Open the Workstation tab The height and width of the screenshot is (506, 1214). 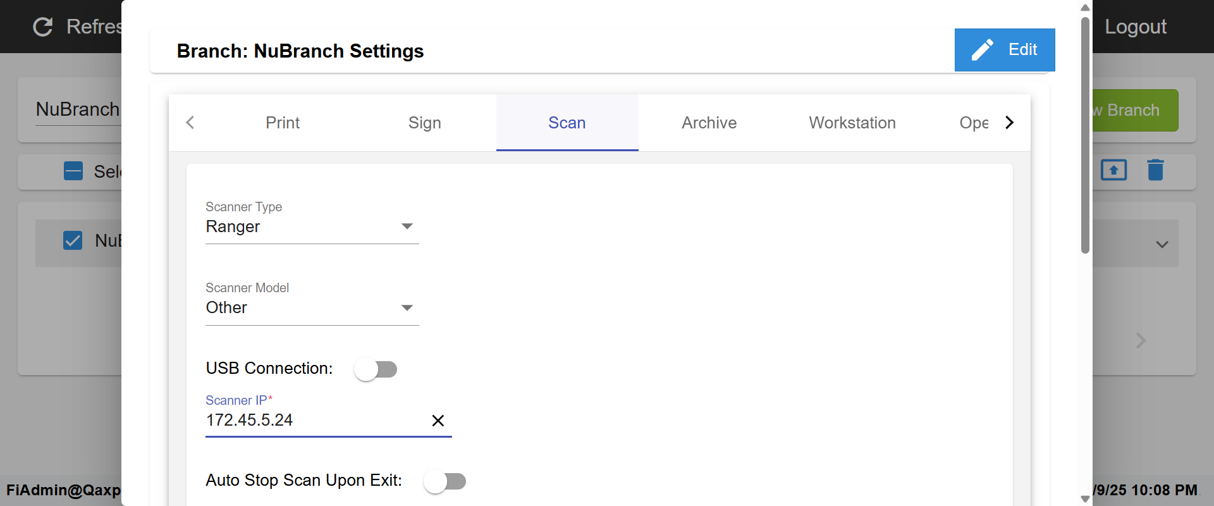[852, 123]
